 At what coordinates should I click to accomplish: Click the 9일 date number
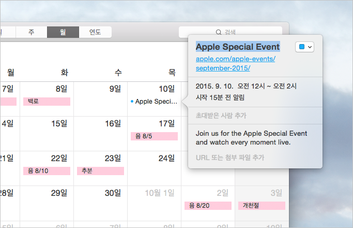115,89
